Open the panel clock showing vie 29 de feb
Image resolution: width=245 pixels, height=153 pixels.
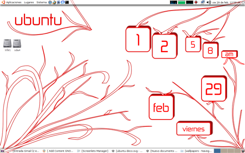(x=226, y=3)
